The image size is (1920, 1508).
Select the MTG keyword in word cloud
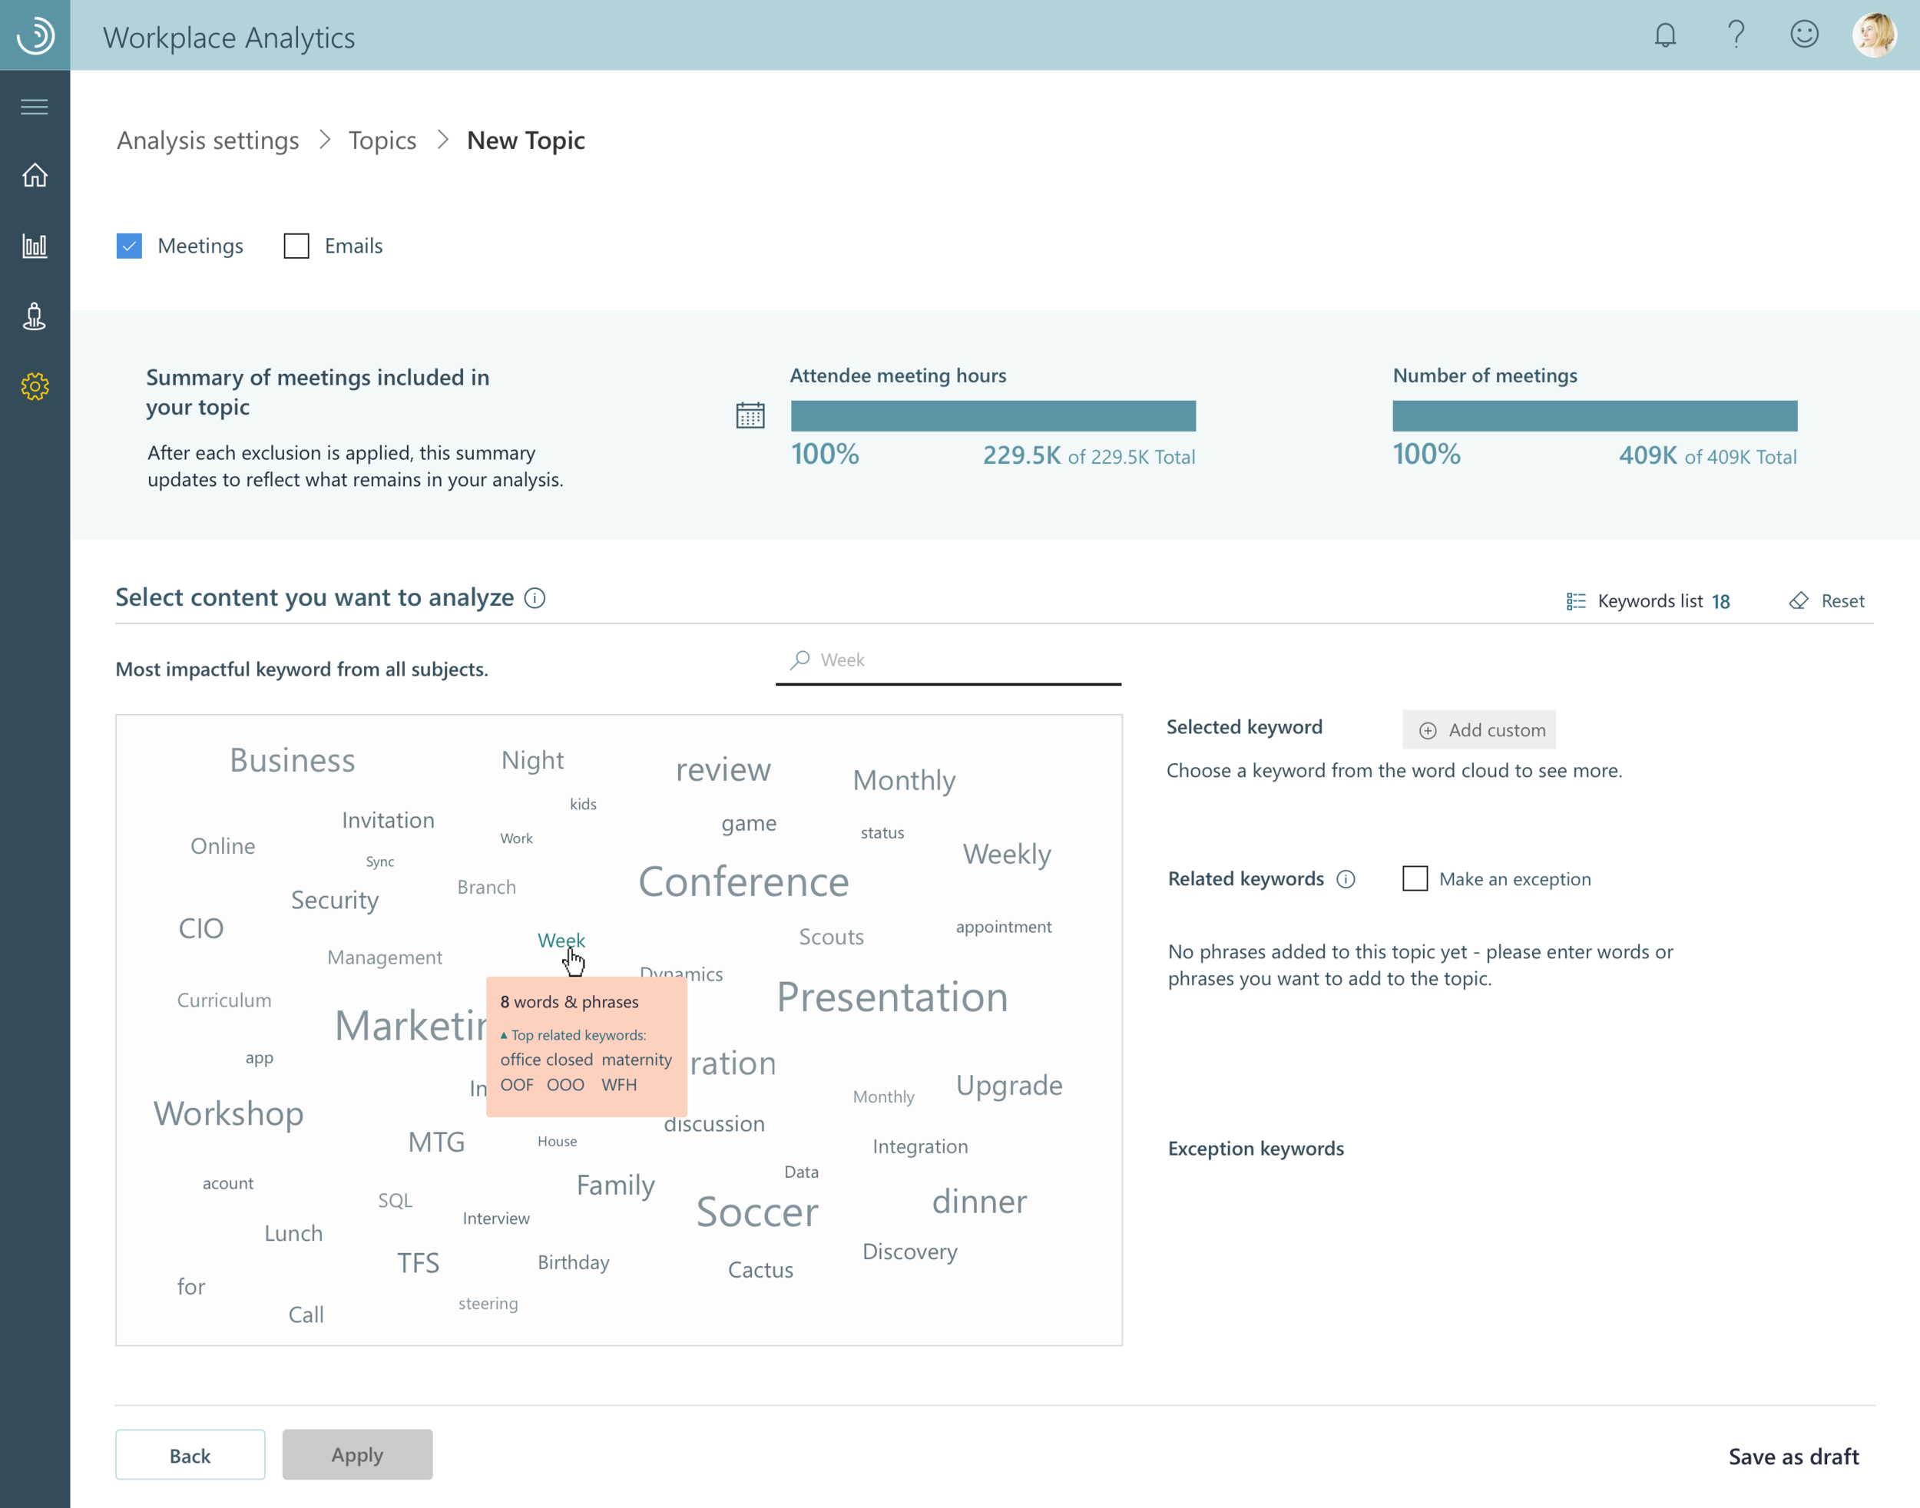point(435,1142)
